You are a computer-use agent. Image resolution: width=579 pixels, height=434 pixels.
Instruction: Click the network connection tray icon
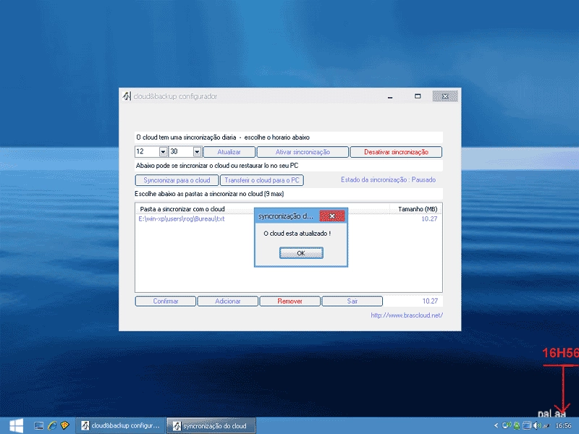[507, 425]
